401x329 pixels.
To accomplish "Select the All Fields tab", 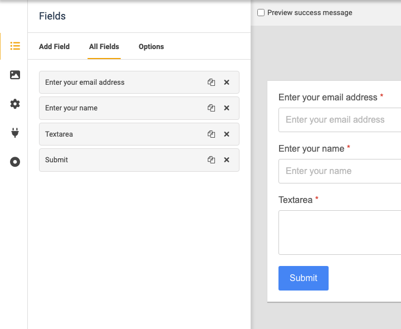I will point(104,47).
